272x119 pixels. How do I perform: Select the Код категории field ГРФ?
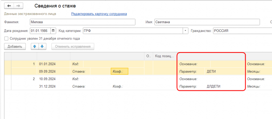tap(133, 31)
